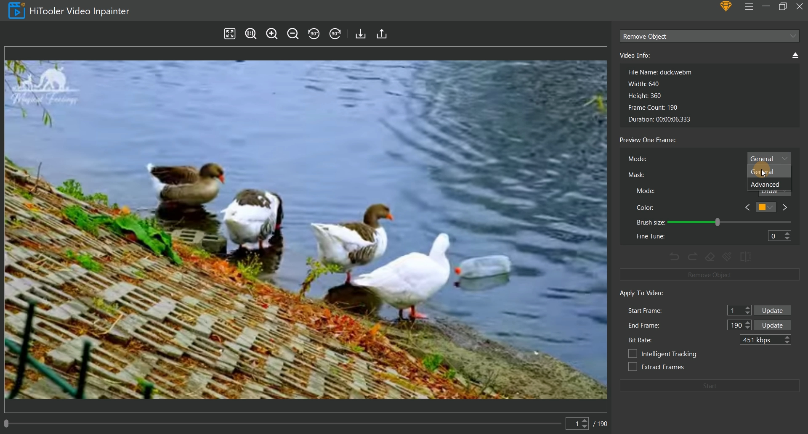808x434 pixels.
Task: Select General from the open Mode menu
Action: tap(763, 172)
